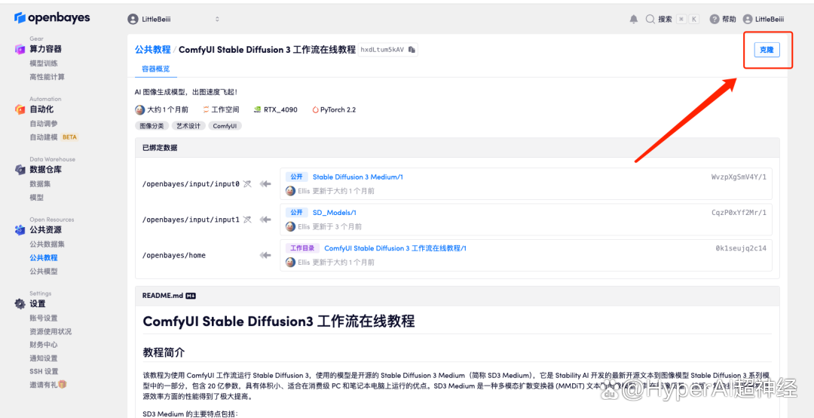Open 账号设置 in the sidebar

click(x=44, y=318)
